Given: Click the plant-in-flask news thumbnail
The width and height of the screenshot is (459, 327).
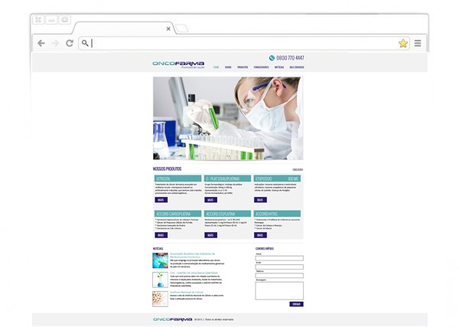Looking at the screenshot, I should tap(160, 280).
